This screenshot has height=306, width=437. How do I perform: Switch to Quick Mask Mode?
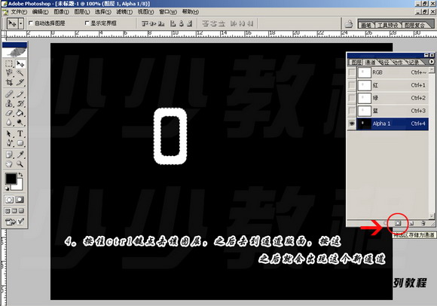click(x=20, y=200)
